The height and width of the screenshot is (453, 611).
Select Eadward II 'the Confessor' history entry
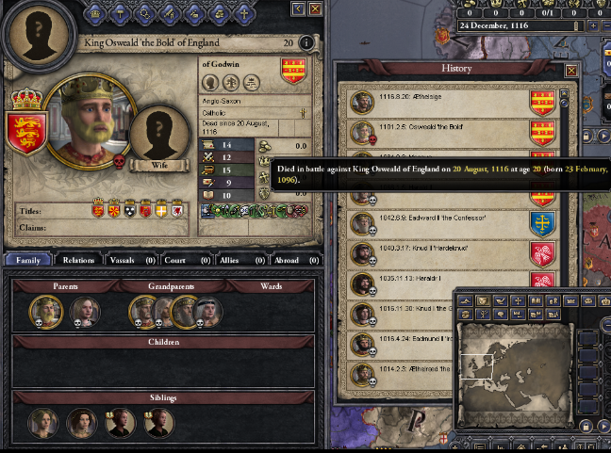(x=453, y=224)
